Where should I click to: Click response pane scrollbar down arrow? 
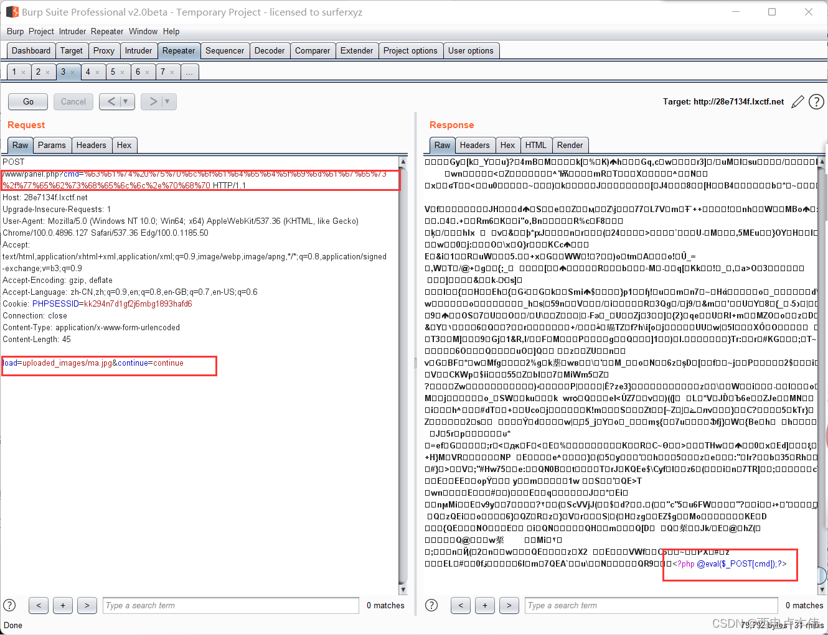click(x=822, y=590)
